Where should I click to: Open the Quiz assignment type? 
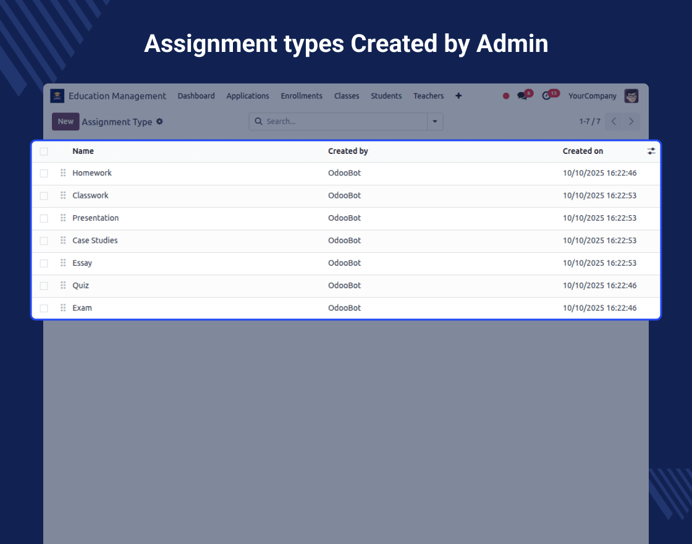pos(80,286)
